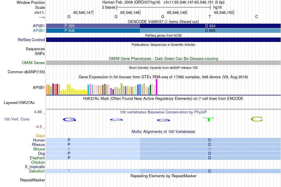Open the dark blue AP5B1 label beside P 325
This screenshot has height=187, width=281.
pos(38,26)
